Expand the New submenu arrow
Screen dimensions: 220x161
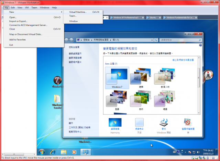click(62, 12)
